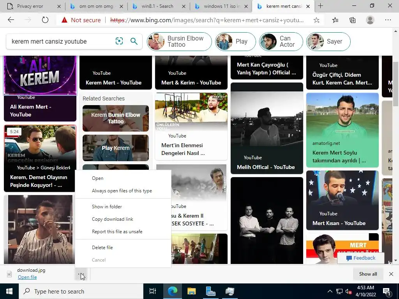
Task: Open the Windows Start menu
Action: coord(9,291)
